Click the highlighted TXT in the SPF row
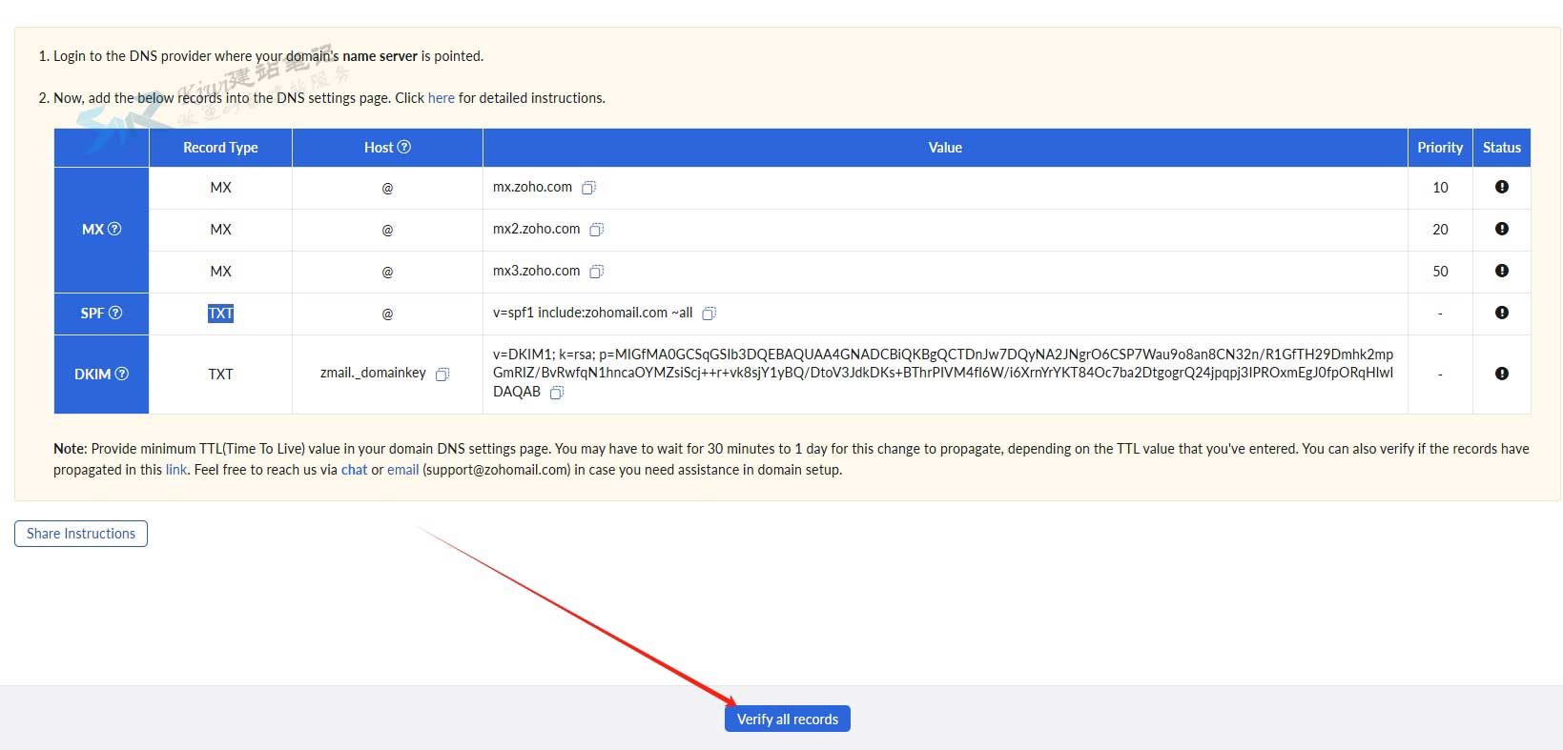The width and height of the screenshot is (1563, 750). [220, 314]
